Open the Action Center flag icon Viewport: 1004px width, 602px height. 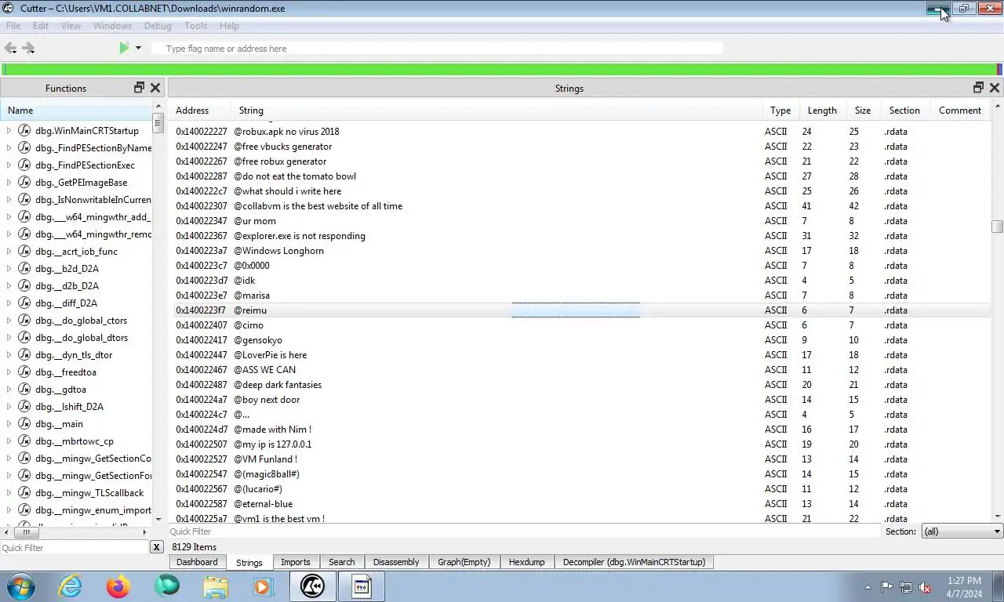point(886,587)
